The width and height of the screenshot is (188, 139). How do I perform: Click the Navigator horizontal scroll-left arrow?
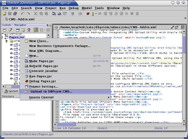(3, 86)
